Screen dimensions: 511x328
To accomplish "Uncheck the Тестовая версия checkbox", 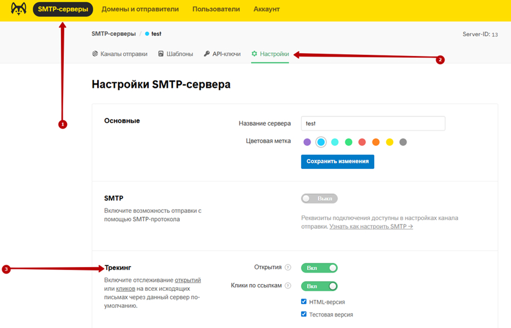I will (304, 315).
